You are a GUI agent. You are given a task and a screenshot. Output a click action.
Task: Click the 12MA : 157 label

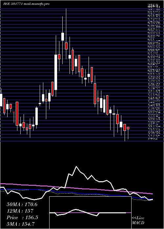coord(20,211)
